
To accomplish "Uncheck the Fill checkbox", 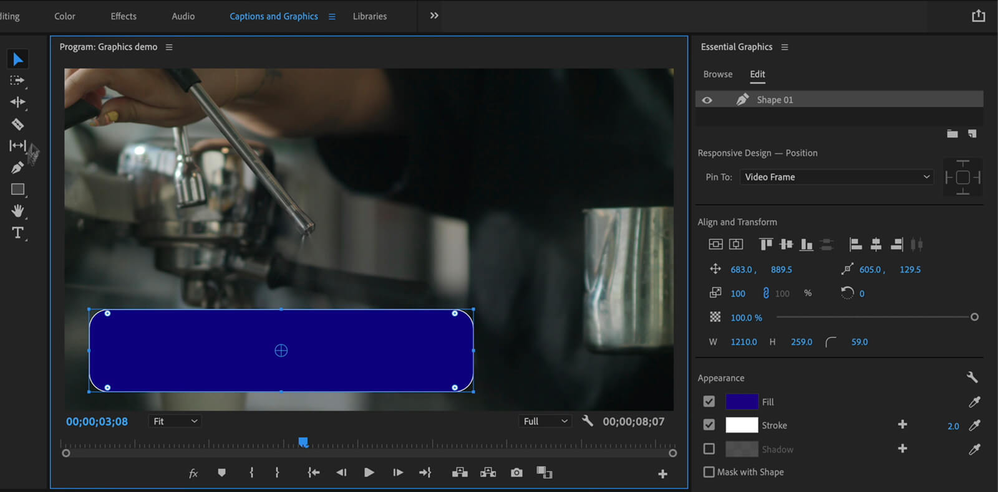I will (709, 402).
